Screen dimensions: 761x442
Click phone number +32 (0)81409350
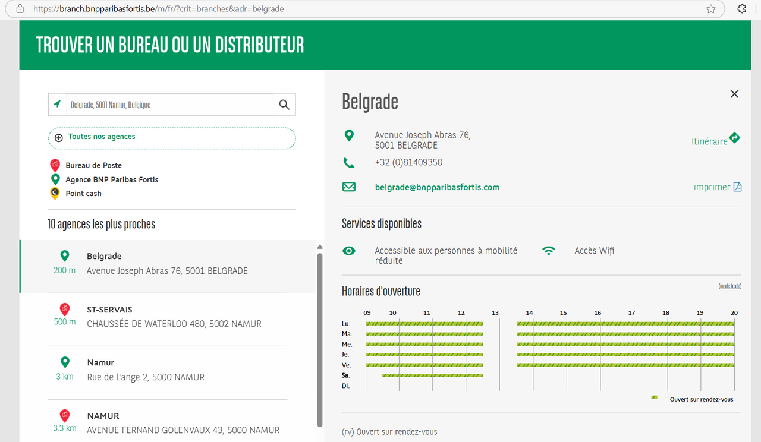click(408, 163)
